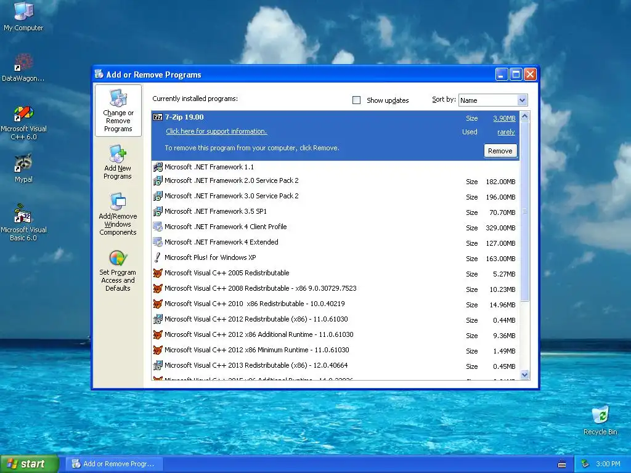Select Microsoft Plus! for Windows XP text
This screenshot has width=631, height=473.
(210, 257)
